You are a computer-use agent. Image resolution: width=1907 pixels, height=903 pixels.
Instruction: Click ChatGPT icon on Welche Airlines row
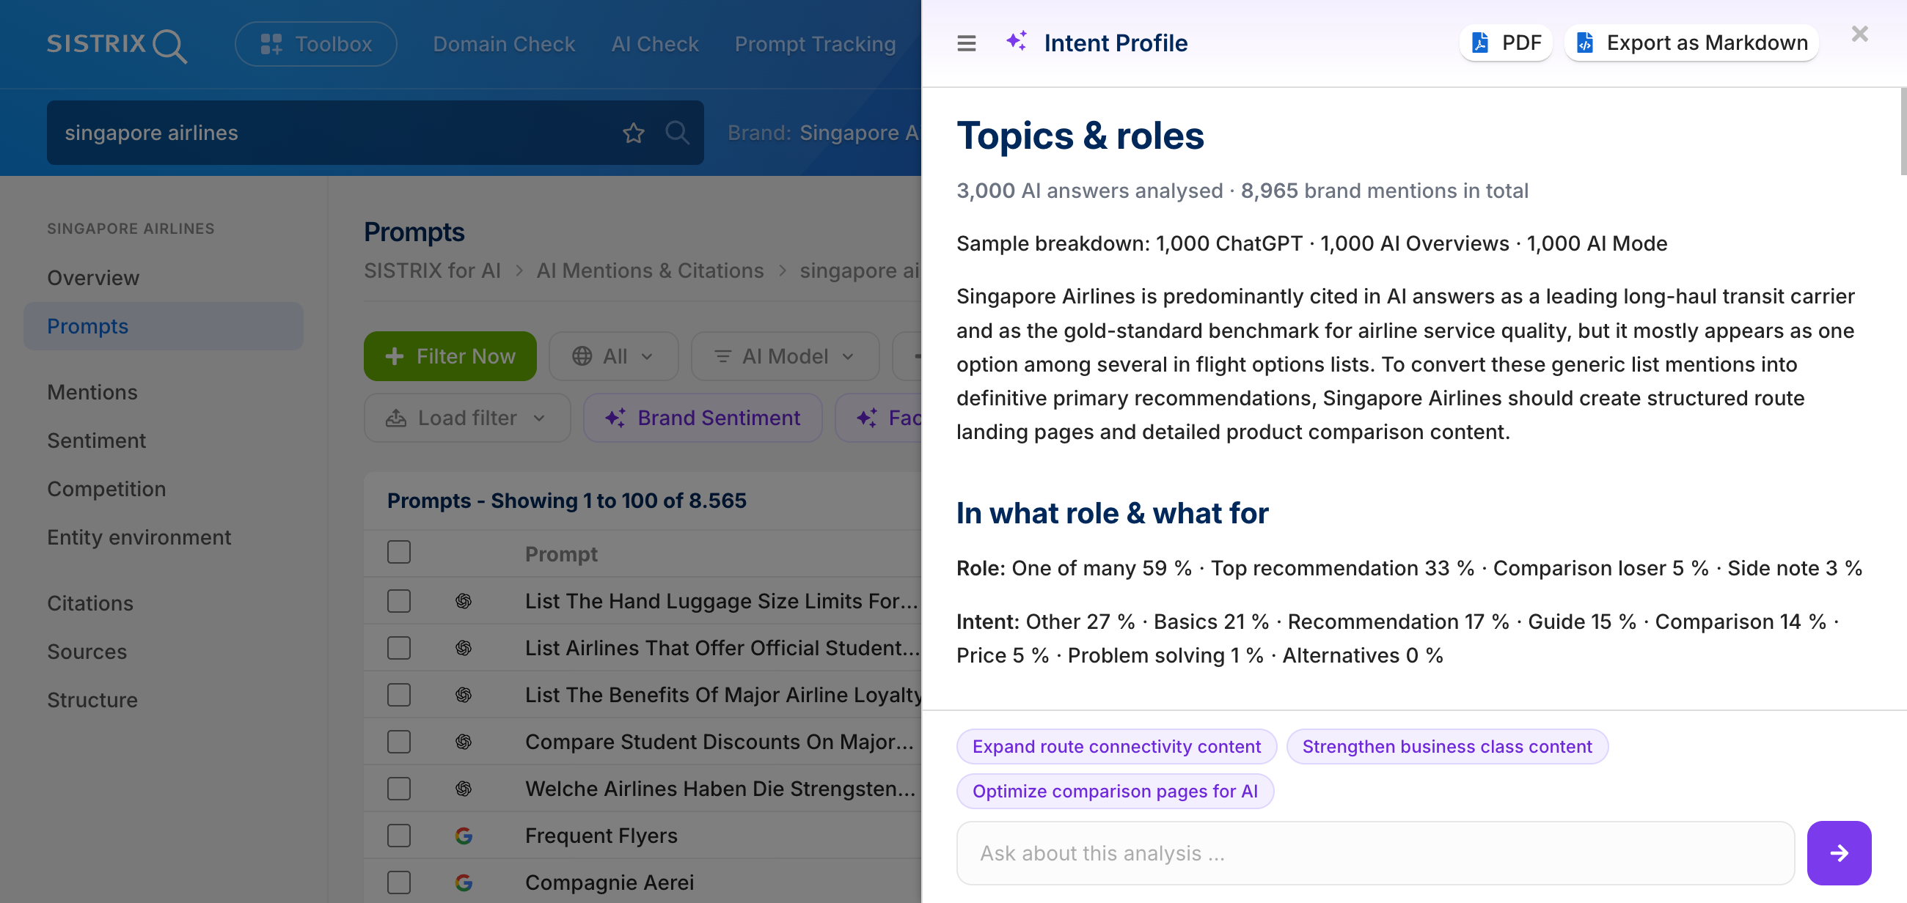(x=464, y=789)
